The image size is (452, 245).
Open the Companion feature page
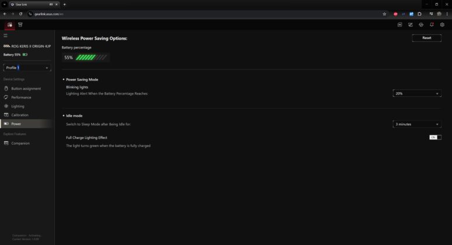coord(20,143)
